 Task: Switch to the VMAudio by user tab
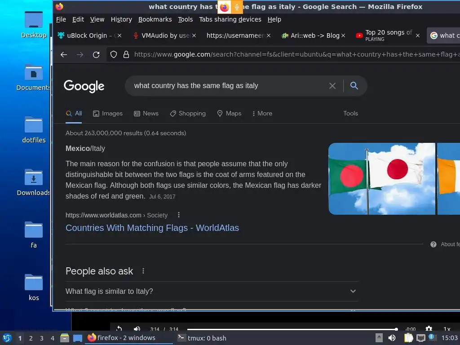(x=161, y=35)
